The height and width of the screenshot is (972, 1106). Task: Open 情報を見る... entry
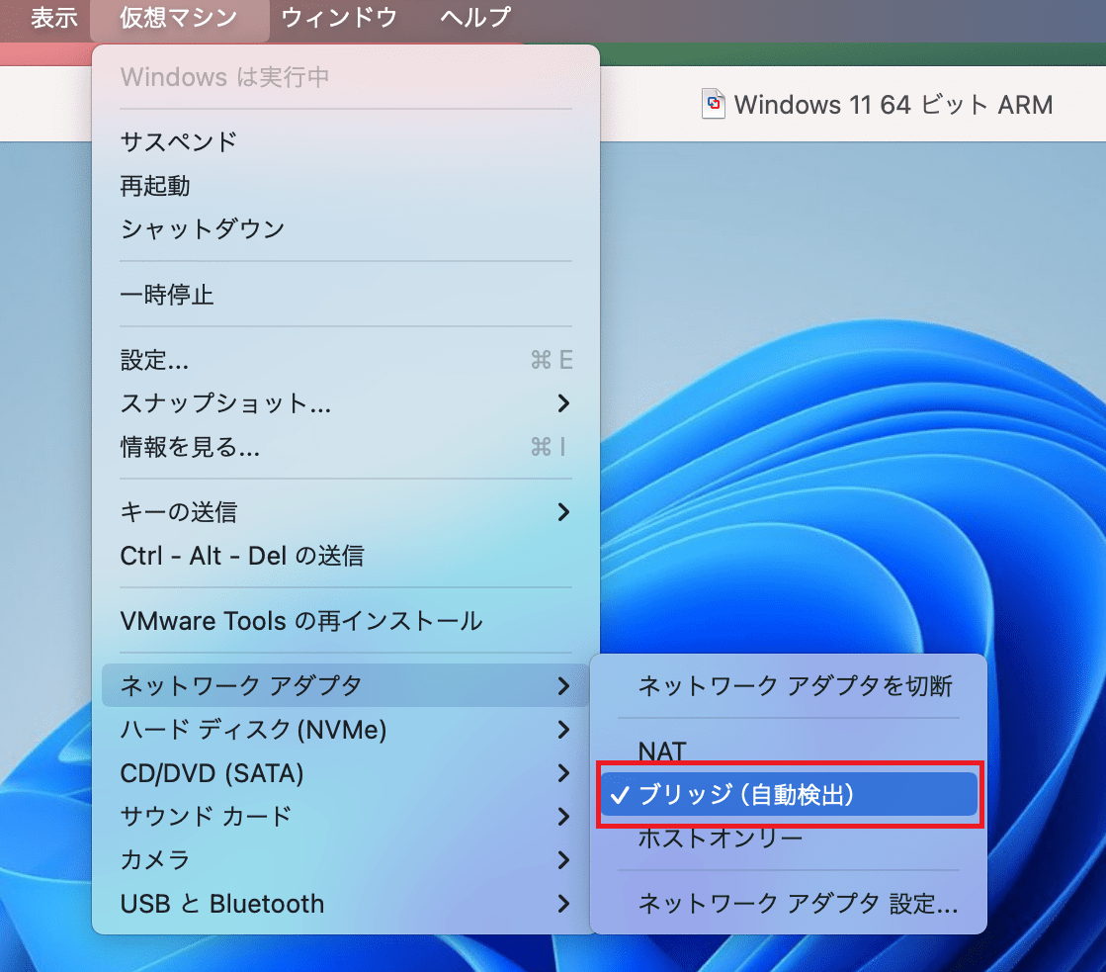346,447
